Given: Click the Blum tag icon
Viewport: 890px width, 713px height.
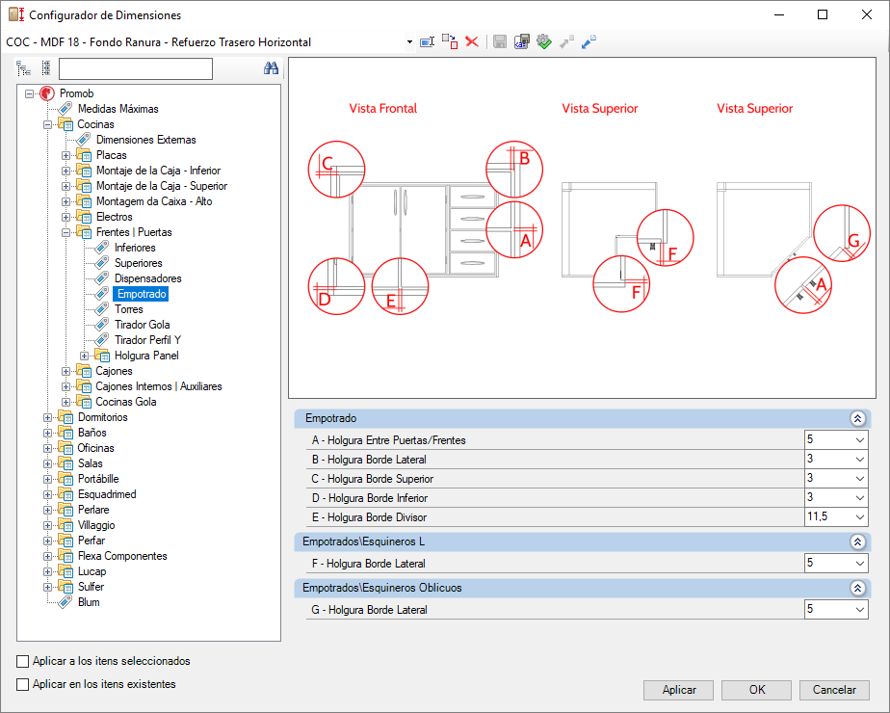Looking at the screenshot, I should click(x=65, y=602).
